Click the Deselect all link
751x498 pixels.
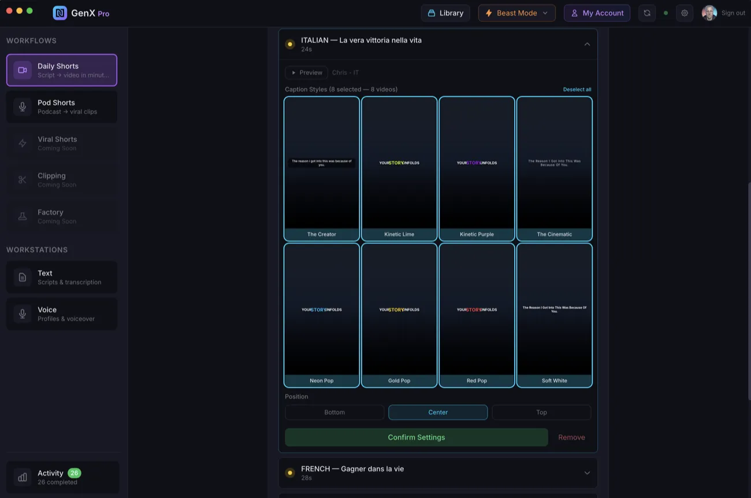577,90
